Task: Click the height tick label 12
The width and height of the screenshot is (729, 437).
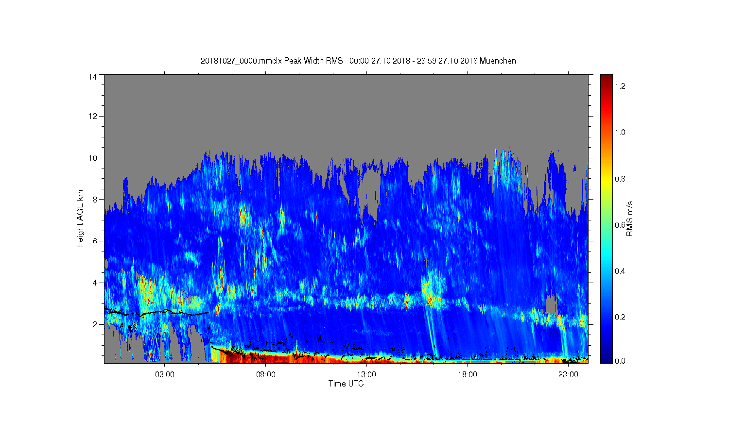Action: pos(93,116)
